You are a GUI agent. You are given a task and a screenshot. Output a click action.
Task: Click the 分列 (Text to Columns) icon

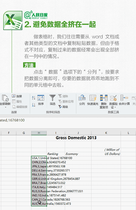[82, 98]
